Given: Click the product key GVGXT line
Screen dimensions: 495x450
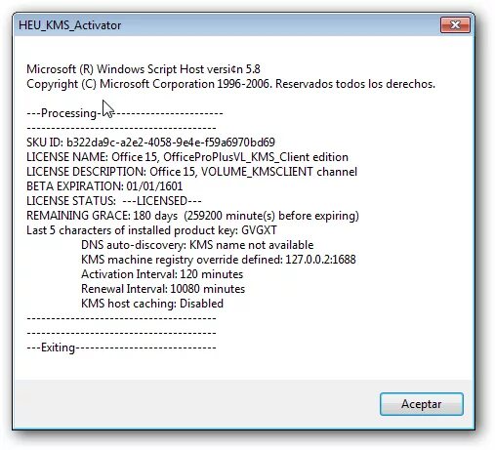Looking at the screenshot, I should 151,230.
